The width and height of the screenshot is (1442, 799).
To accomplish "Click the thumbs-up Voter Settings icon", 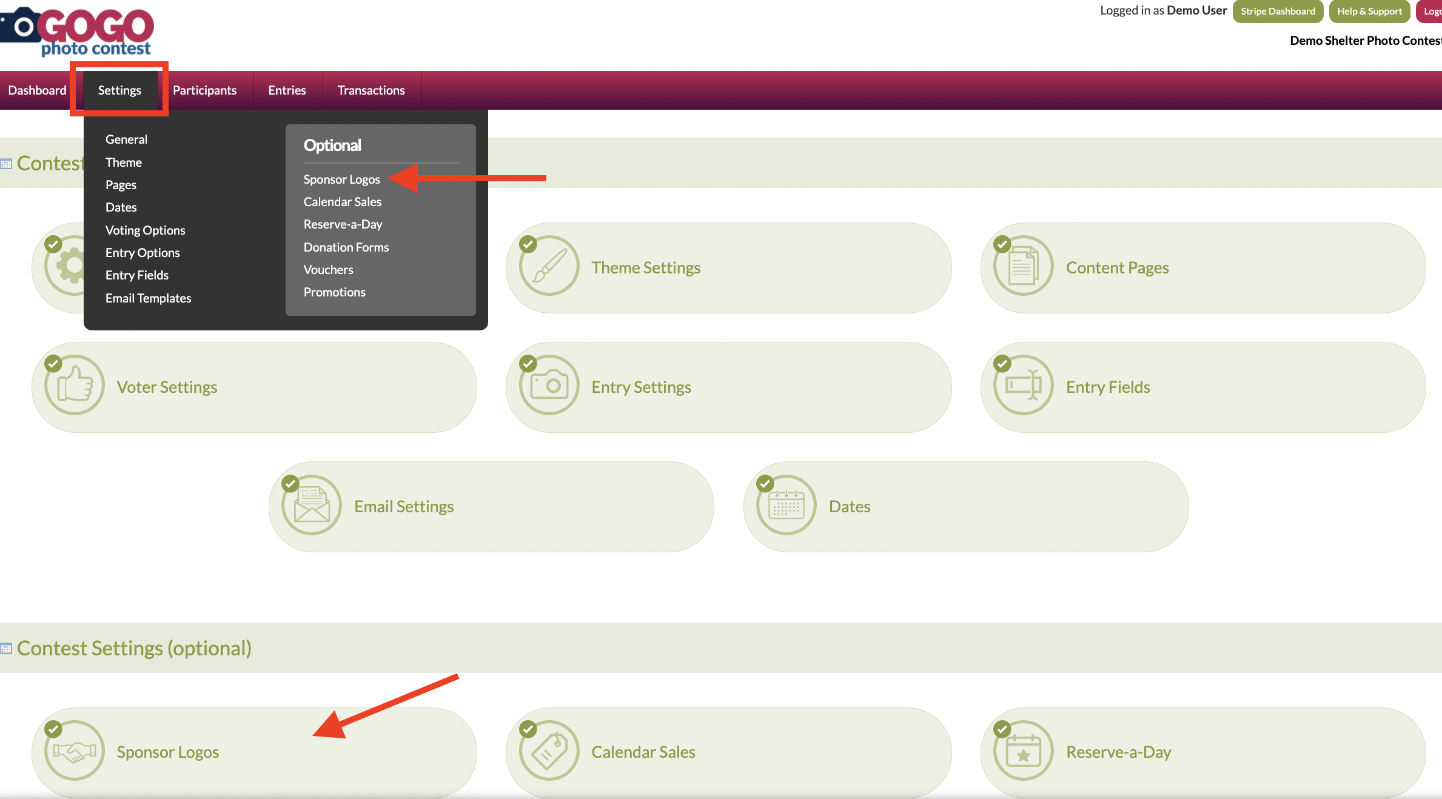I will (x=75, y=386).
